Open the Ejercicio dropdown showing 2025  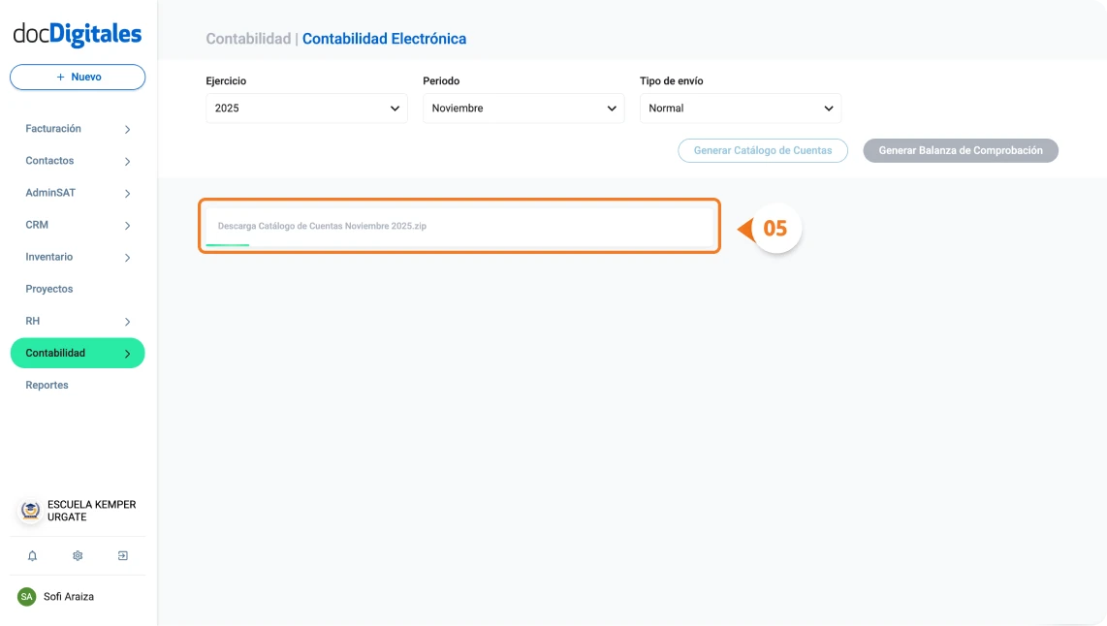(x=305, y=108)
